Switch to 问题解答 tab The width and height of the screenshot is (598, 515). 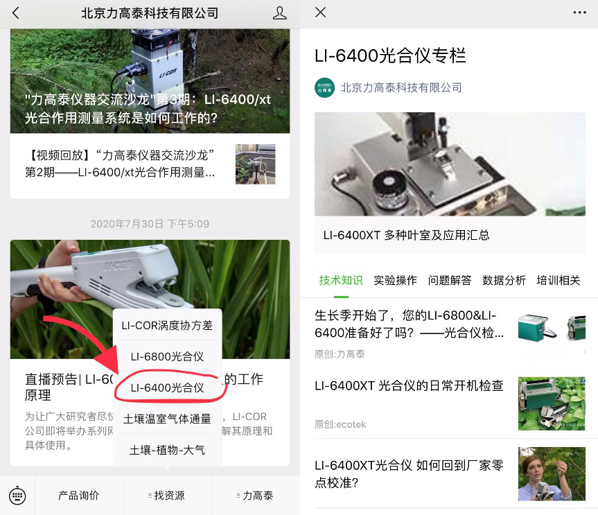[450, 281]
